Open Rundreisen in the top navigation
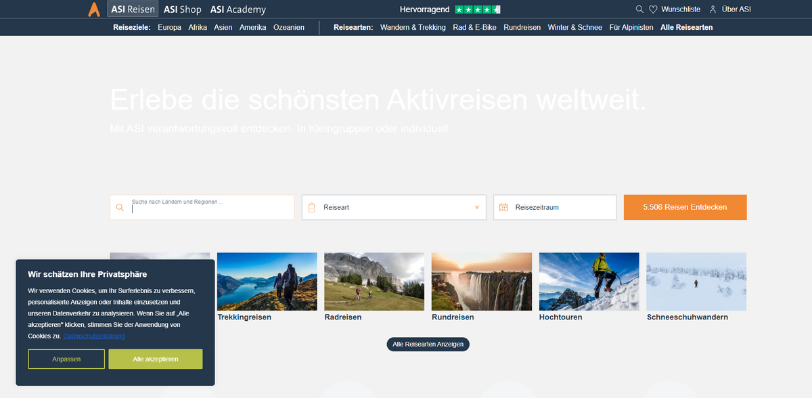Viewport: 812px width, 398px height. point(522,28)
